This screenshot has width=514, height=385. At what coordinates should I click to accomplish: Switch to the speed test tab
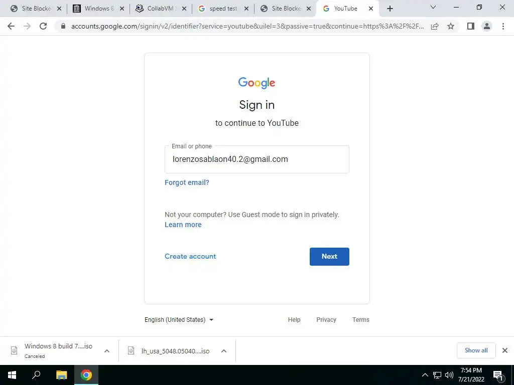pyautogui.click(x=223, y=9)
